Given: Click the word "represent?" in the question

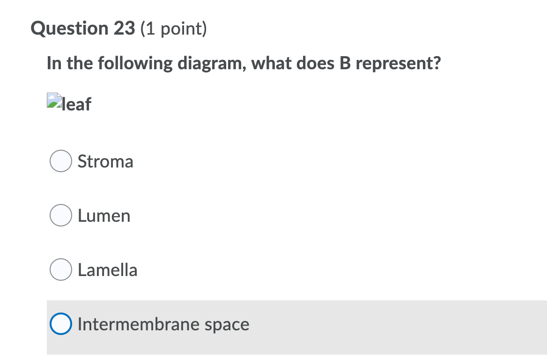Looking at the screenshot, I should pos(398,63).
